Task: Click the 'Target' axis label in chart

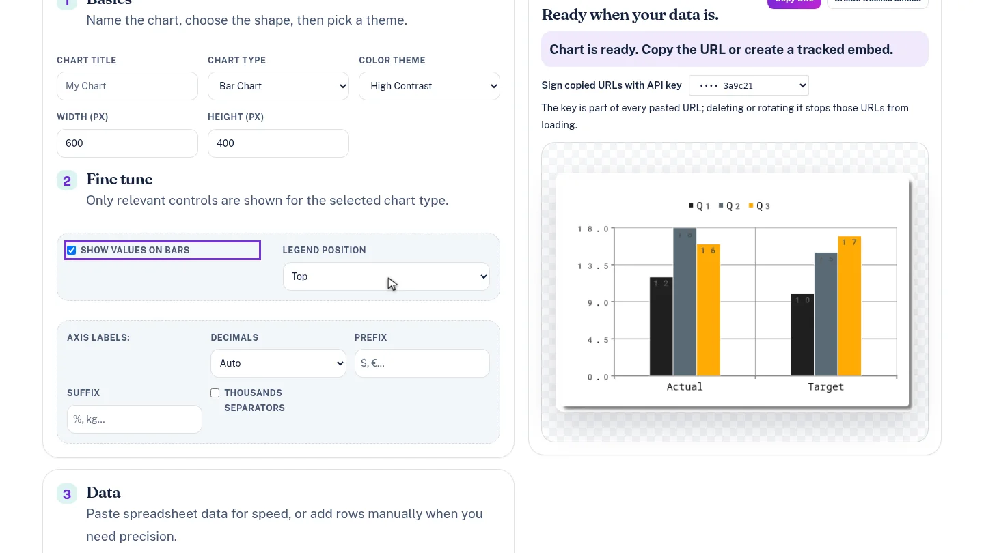Action: [x=825, y=387]
